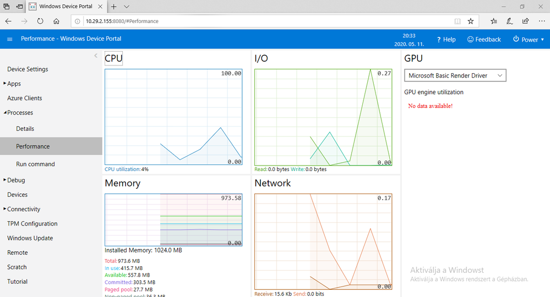This screenshot has width=550, height=297.
Task: Open the Tutorial page
Action: pos(17,282)
